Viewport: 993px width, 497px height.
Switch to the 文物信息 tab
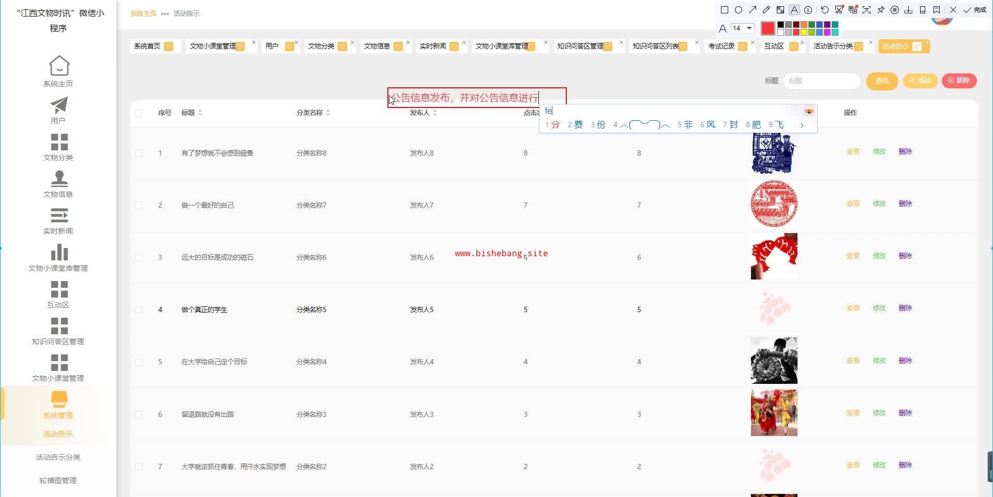(377, 46)
